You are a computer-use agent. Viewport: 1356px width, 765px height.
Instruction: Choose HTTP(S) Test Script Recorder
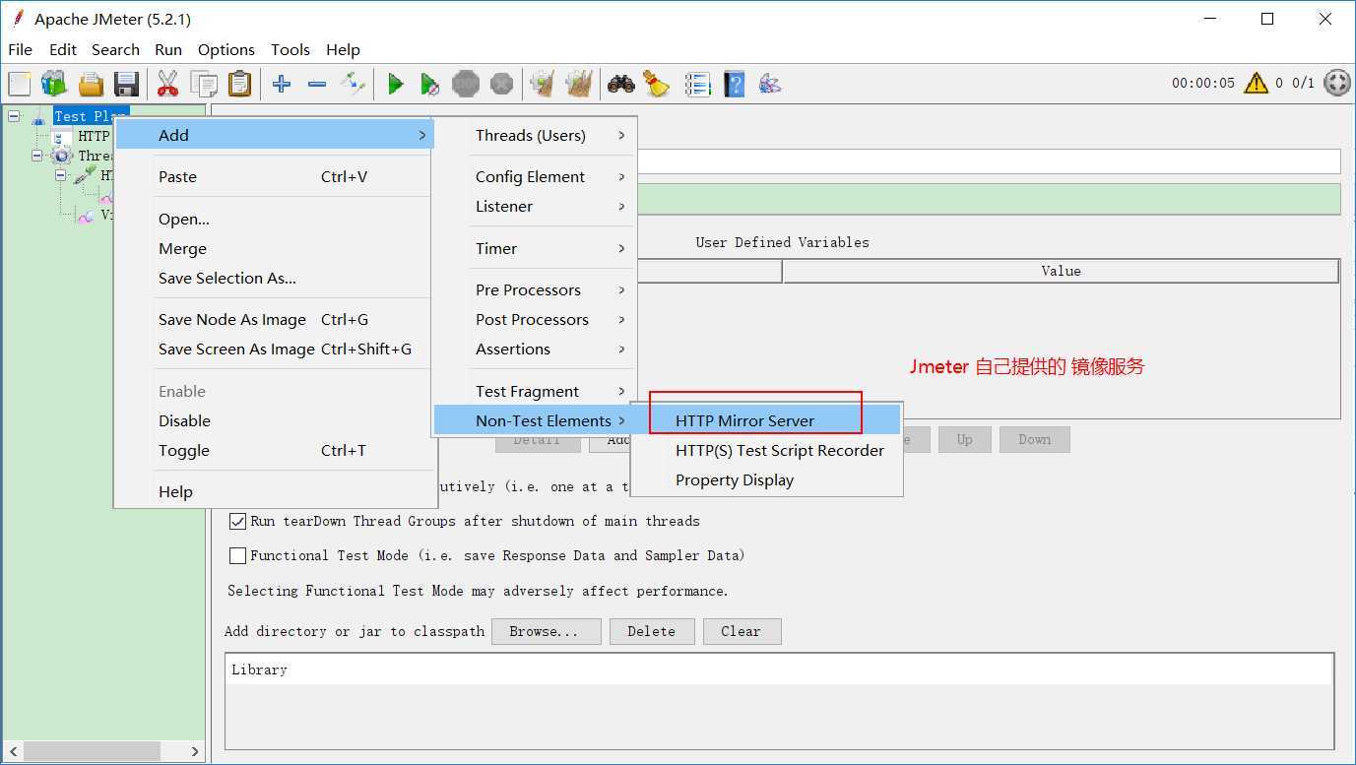pos(766,450)
